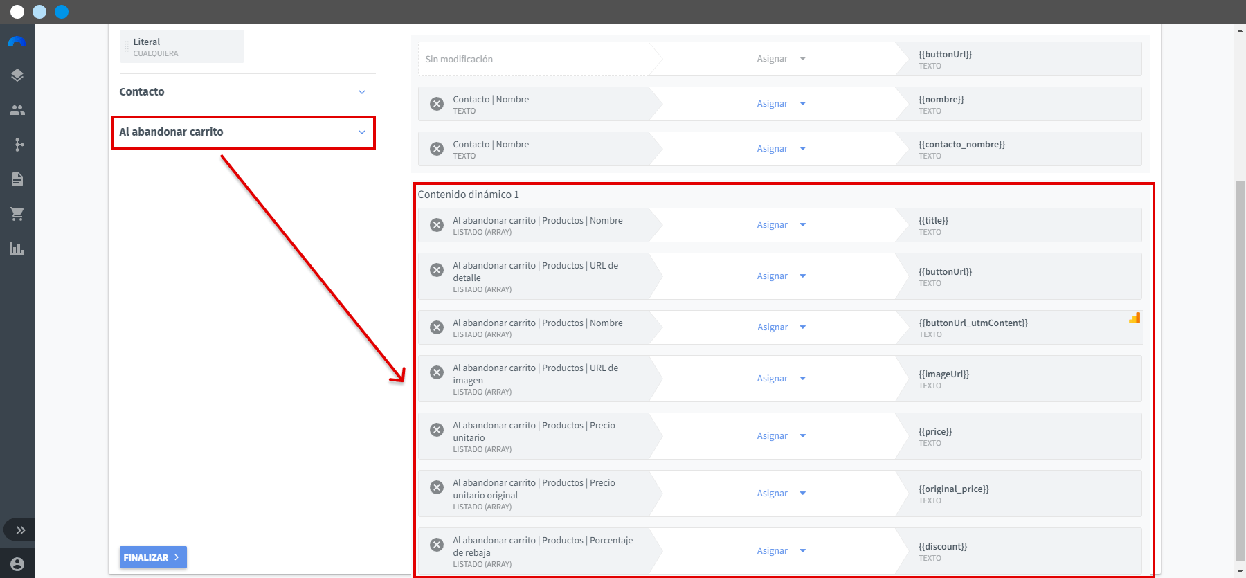Select the {{contacto_nombre}} target variable
The width and height of the screenshot is (1246, 578).
click(x=1019, y=149)
